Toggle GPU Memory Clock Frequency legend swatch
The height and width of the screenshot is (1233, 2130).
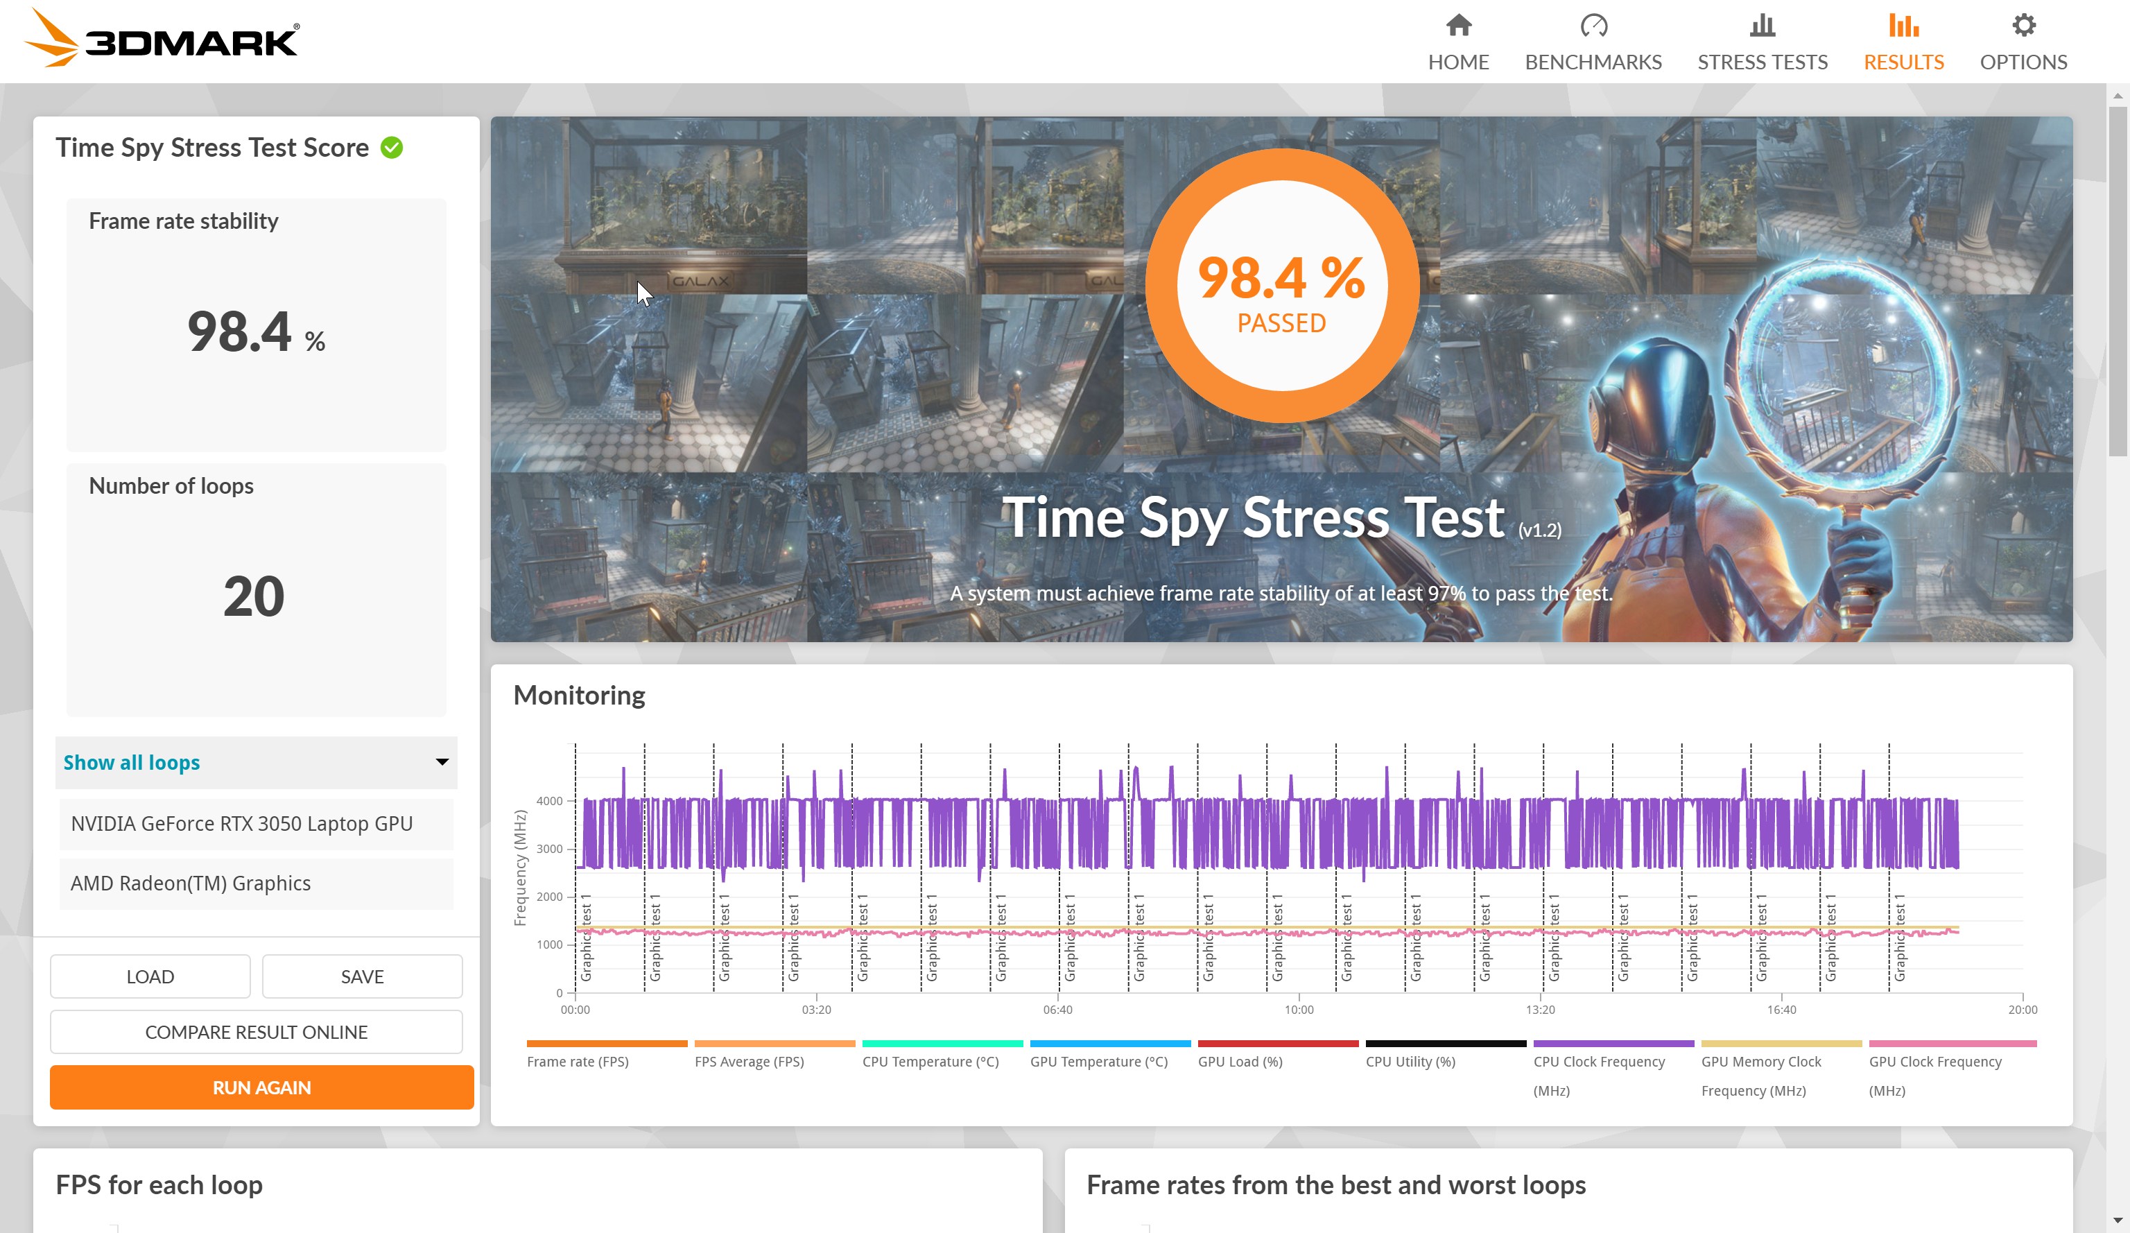pos(1781,1044)
